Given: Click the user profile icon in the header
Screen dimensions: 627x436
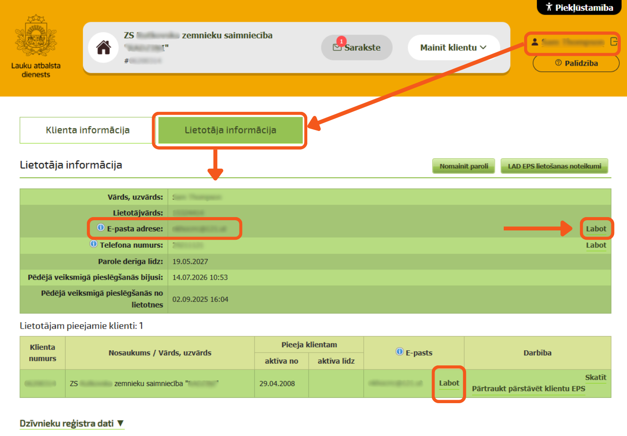Looking at the screenshot, I should click(535, 42).
